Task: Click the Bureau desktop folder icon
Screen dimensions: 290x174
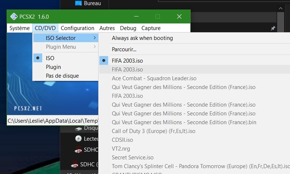Action: [78, 3]
